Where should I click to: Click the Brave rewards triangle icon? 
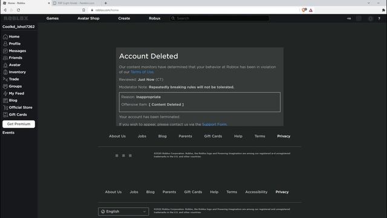[x=311, y=10]
